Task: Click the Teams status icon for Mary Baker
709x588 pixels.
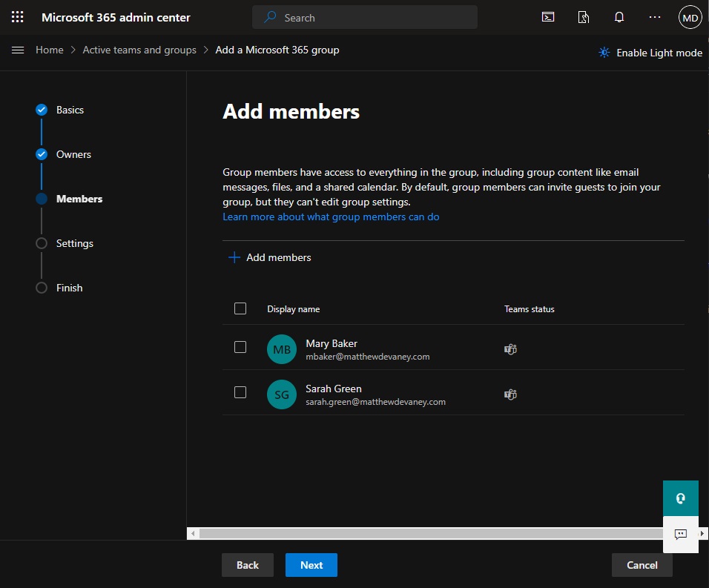Action: tap(510, 349)
